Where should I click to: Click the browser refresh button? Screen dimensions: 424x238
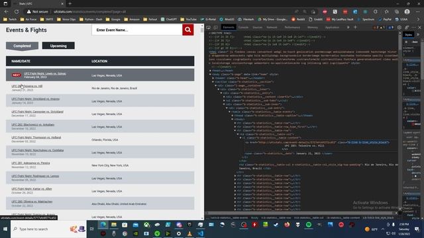pyautogui.click(x=17, y=12)
